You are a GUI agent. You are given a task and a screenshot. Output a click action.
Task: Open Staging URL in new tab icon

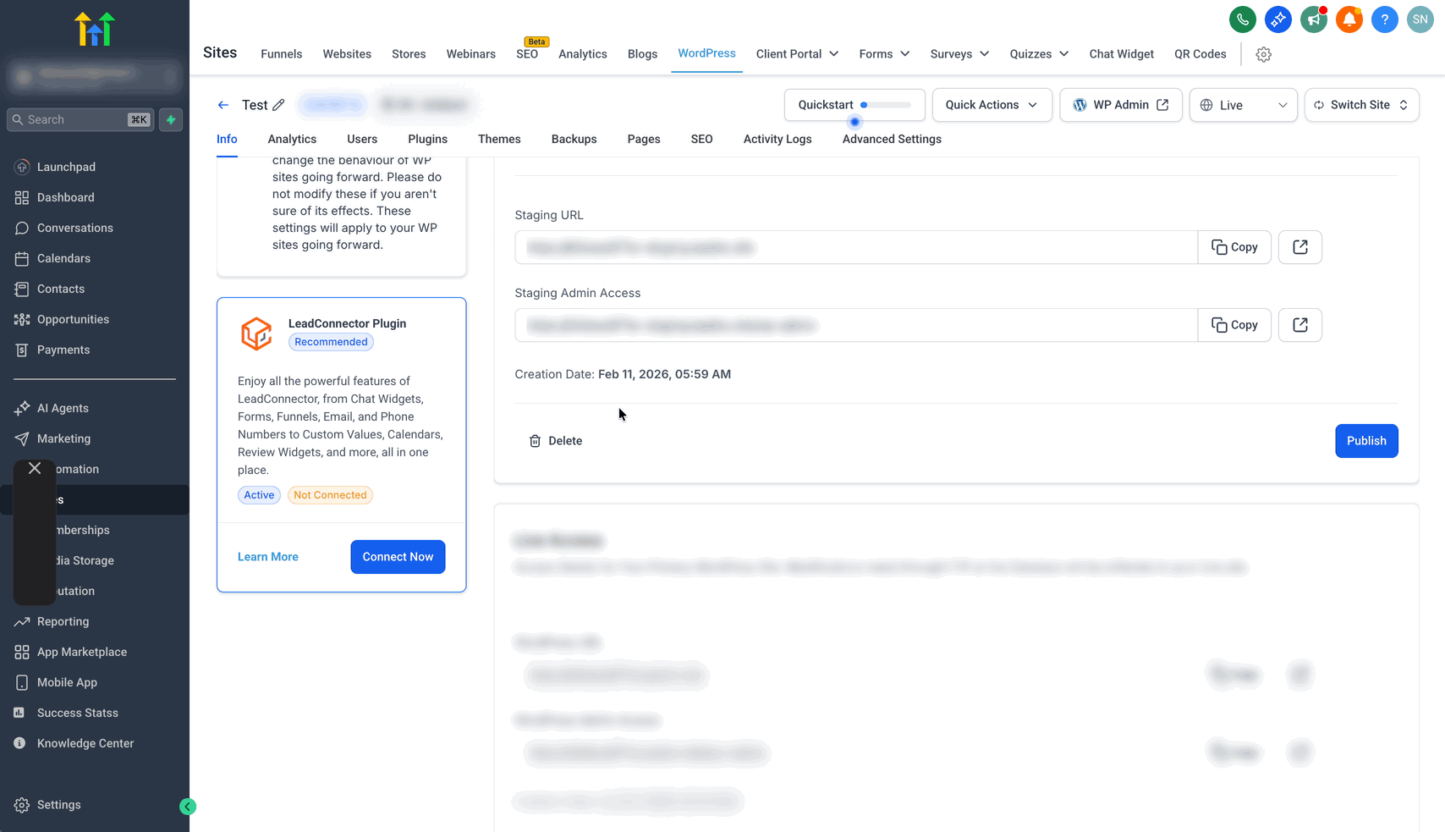click(1300, 247)
